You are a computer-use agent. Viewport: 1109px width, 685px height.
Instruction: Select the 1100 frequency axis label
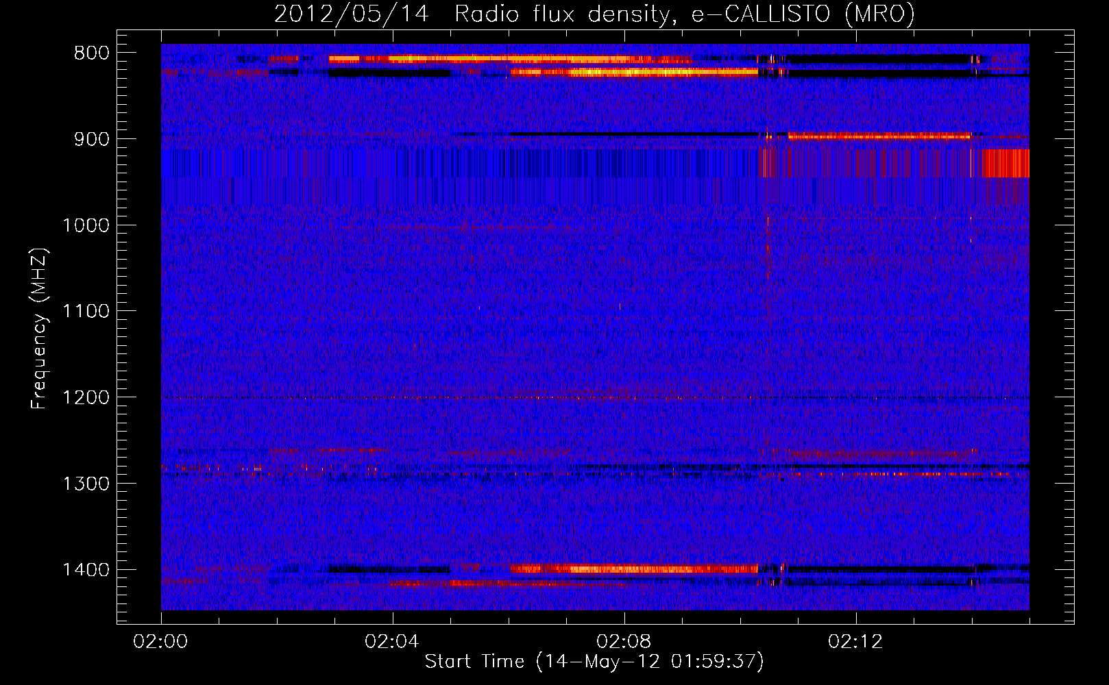86,312
